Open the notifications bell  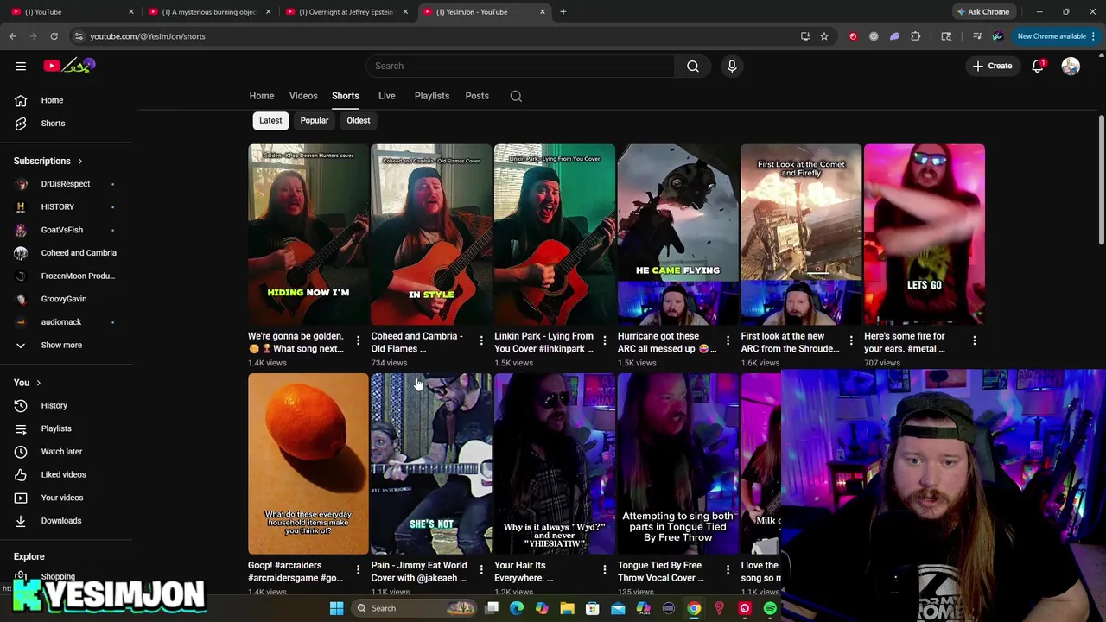point(1038,66)
